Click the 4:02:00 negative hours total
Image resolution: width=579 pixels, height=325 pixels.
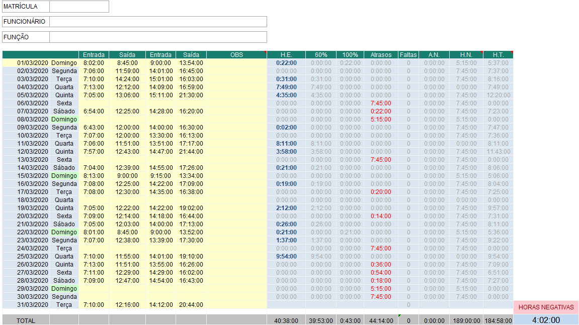pos(546,320)
